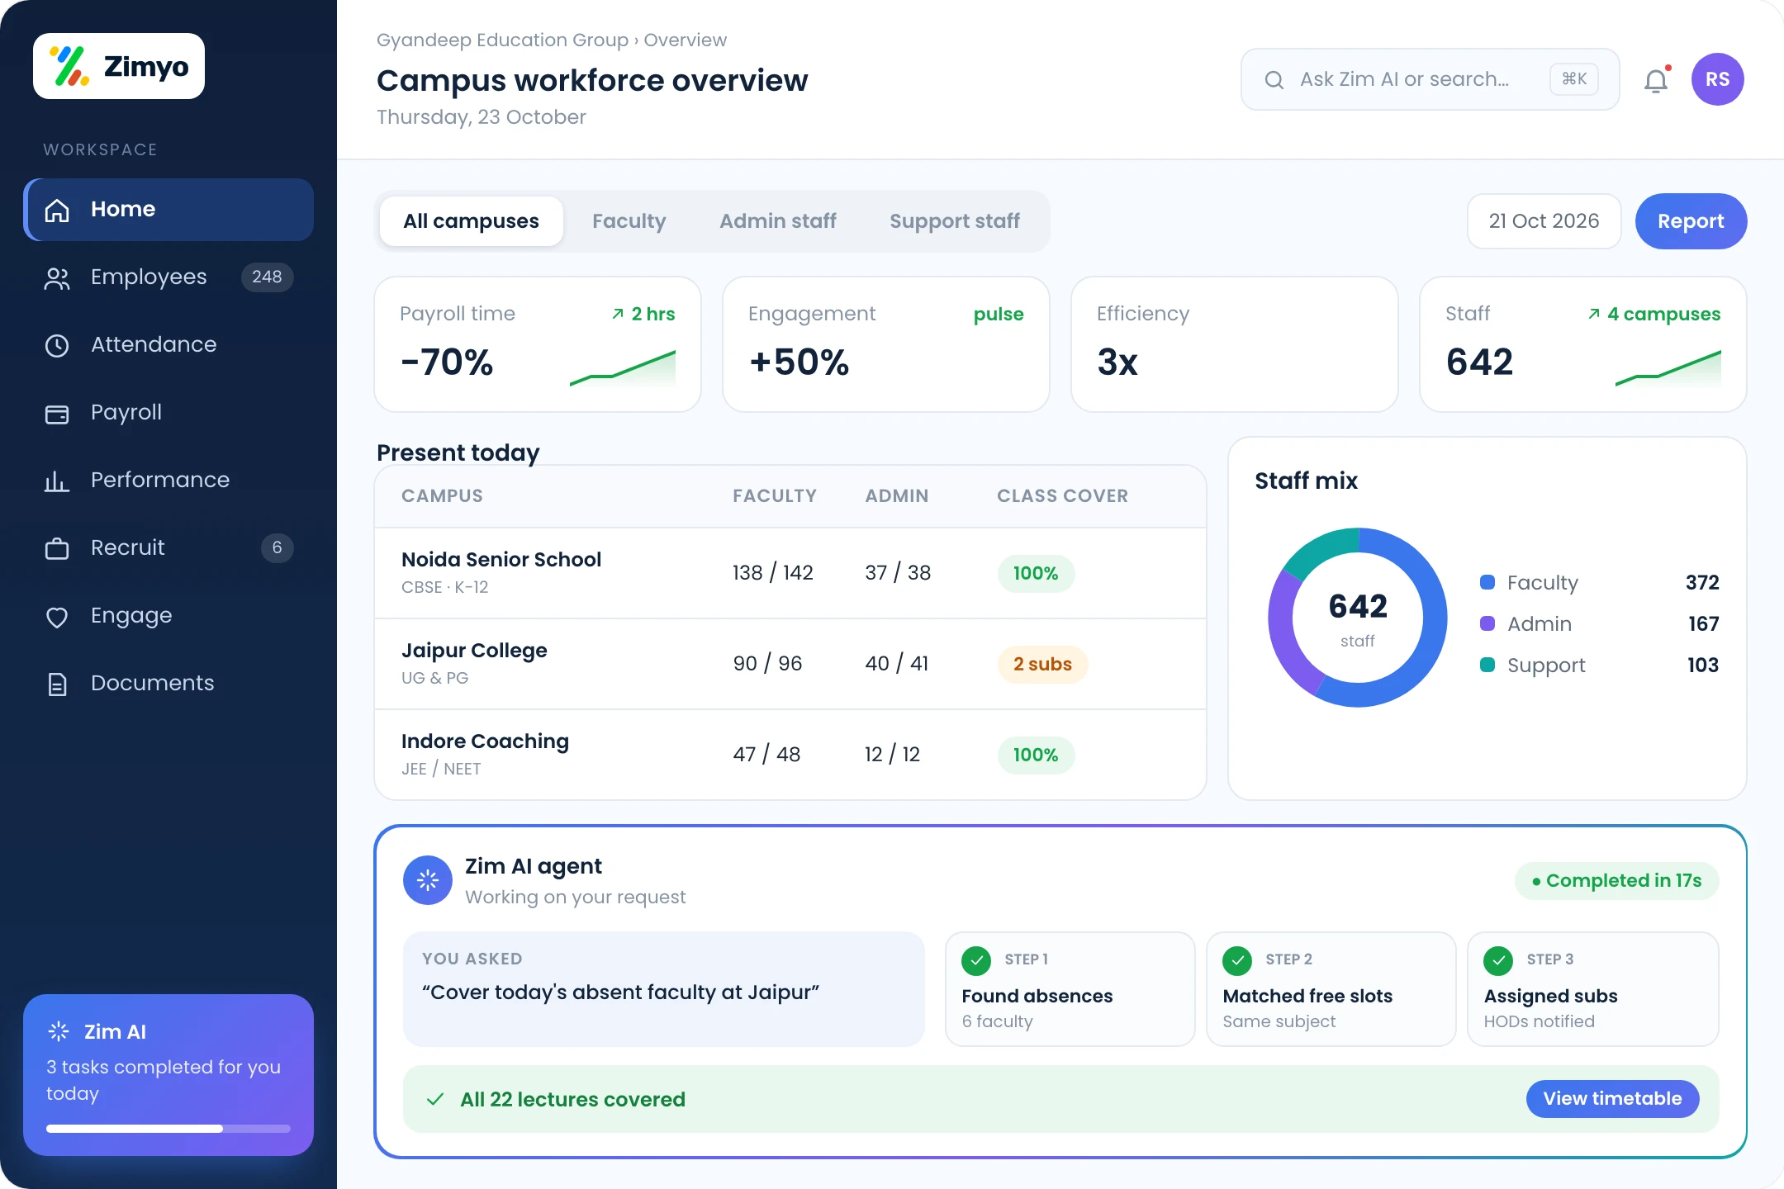This screenshot has width=1784, height=1189.
Task: Click the Support teal legend swatch
Action: coord(1487,665)
